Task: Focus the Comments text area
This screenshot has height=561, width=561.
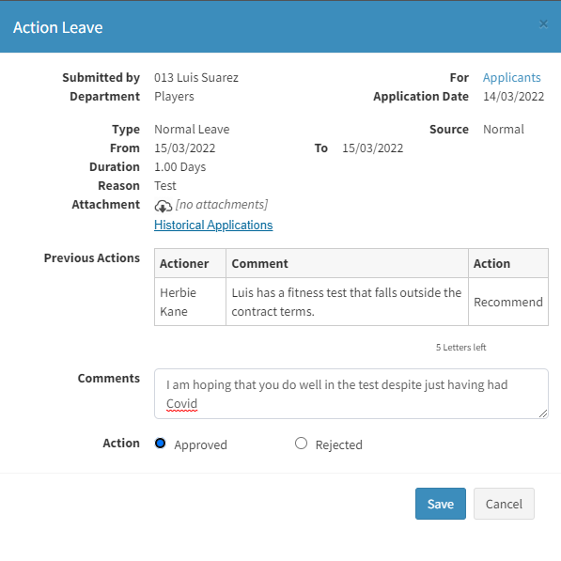Action: click(x=351, y=394)
